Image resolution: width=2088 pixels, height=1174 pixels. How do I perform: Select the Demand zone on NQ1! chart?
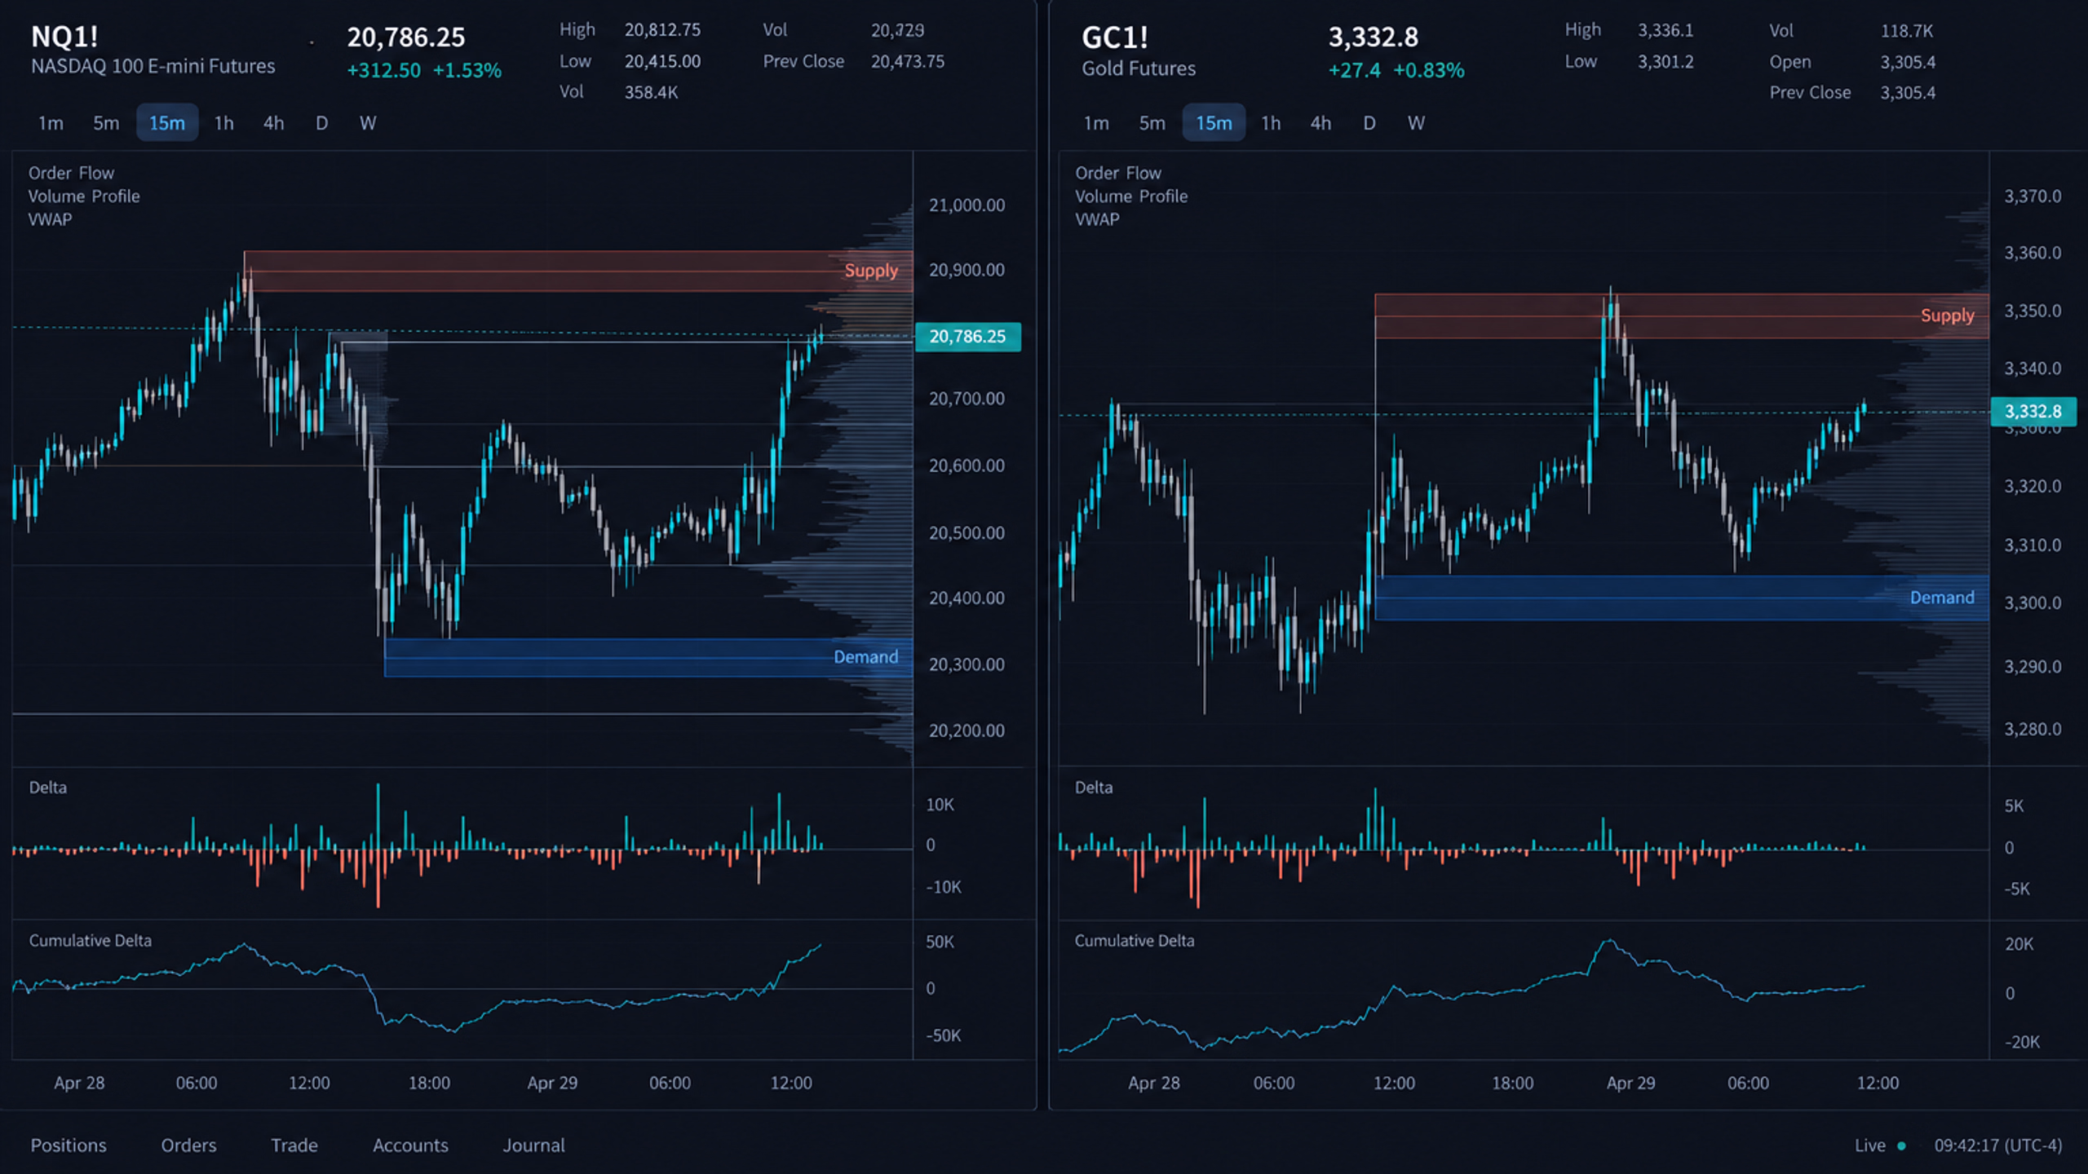coord(648,657)
